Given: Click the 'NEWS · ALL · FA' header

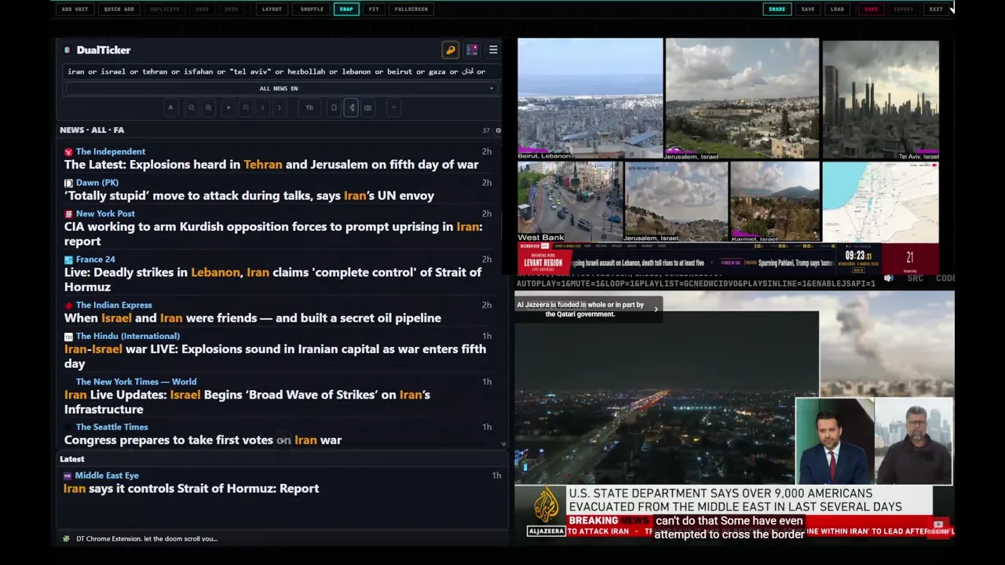Looking at the screenshot, I should pos(92,130).
